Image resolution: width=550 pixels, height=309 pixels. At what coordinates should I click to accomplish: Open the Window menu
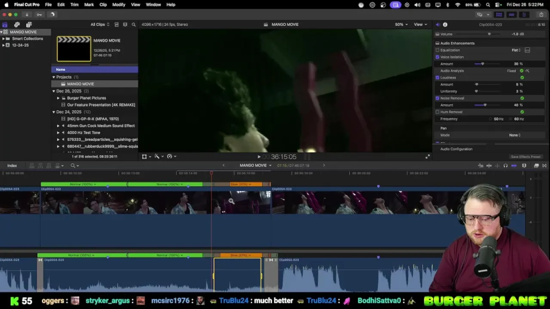point(153,5)
